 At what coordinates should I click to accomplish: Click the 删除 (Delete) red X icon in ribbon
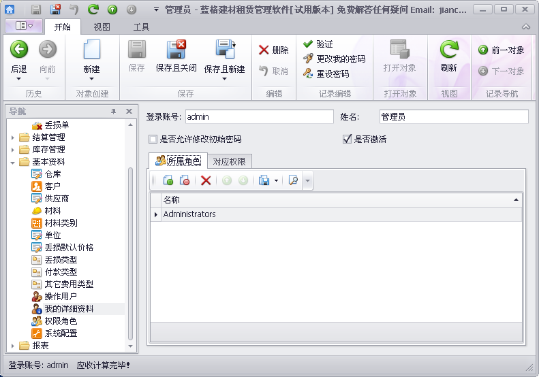pos(264,50)
